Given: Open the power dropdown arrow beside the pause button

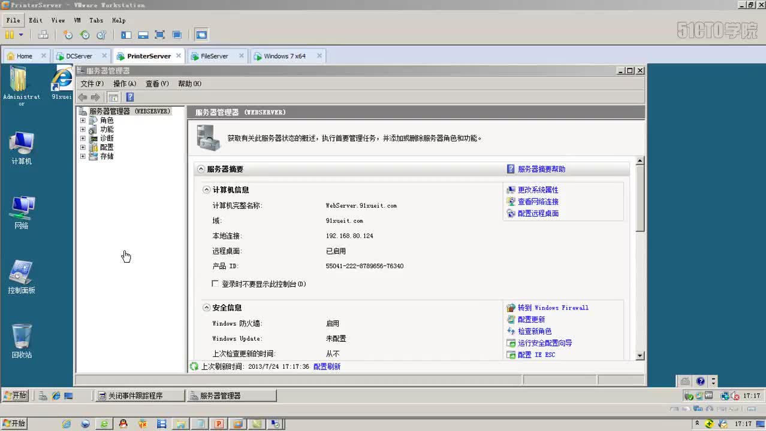Looking at the screenshot, I should click(21, 35).
